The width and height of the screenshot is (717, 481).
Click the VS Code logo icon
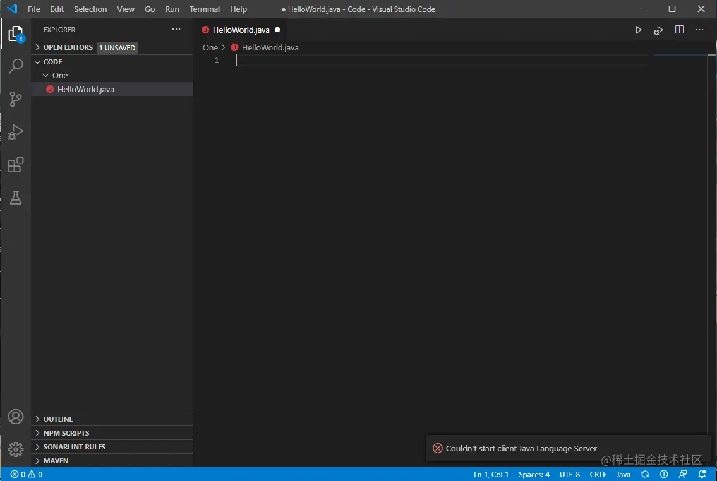point(13,9)
